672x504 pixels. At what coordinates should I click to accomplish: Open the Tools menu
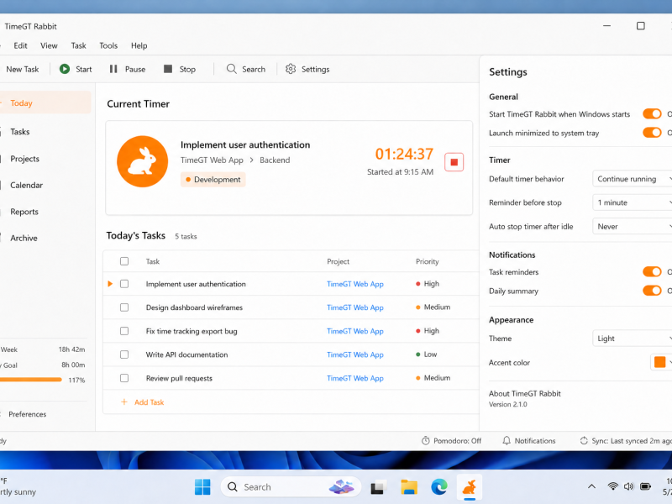[x=108, y=45]
